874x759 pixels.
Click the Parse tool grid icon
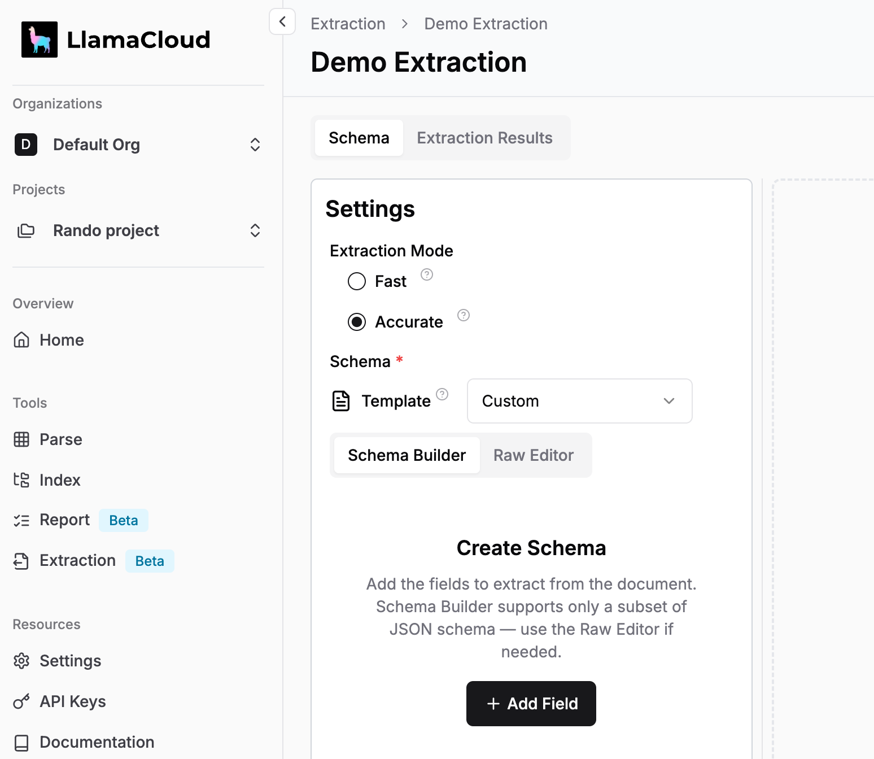(x=21, y=439)
